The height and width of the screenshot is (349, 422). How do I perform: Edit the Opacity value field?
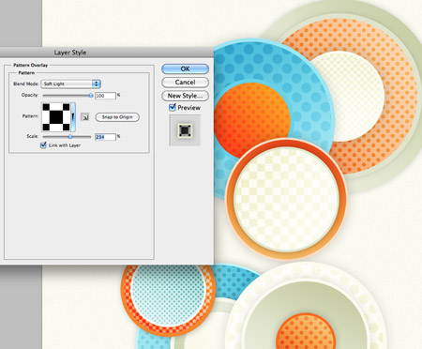pos(105,96)
